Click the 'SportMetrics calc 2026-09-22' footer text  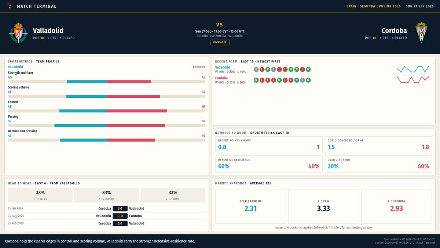click(409, 239)
